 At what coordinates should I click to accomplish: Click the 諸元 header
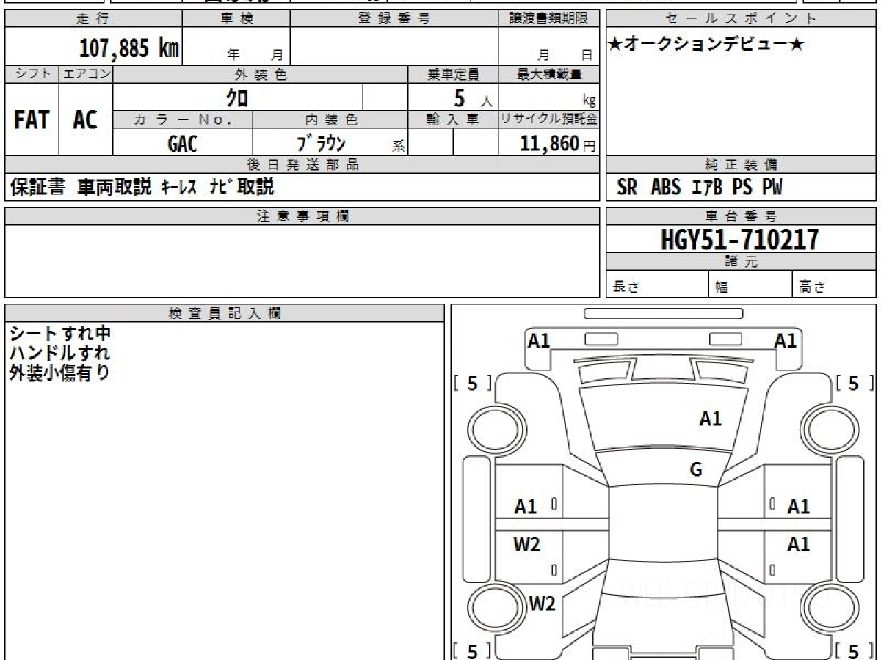741,262
